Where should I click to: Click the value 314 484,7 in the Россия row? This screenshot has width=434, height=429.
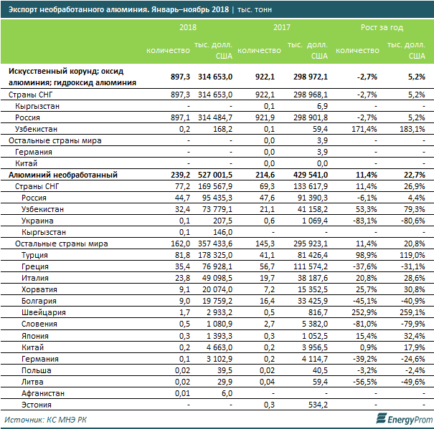click(x=215, y=117)
